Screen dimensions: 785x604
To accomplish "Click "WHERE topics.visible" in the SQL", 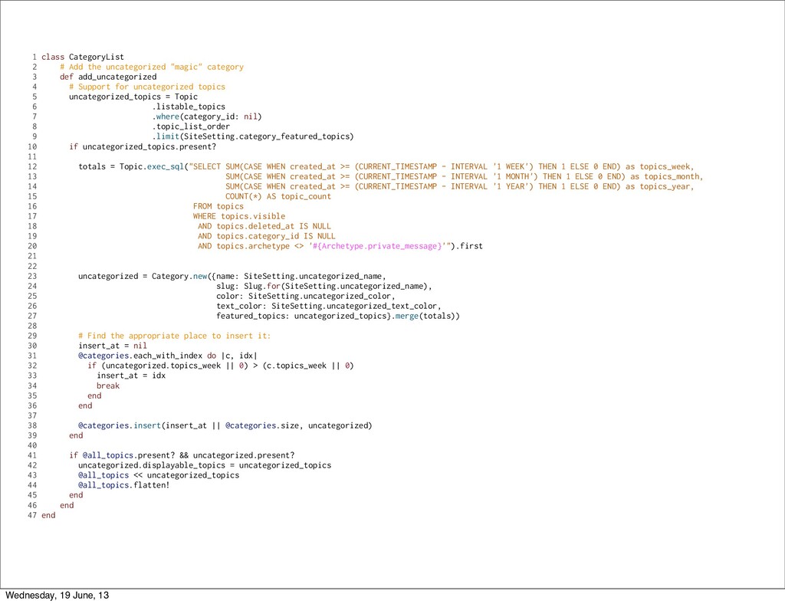I will (238, 216).
